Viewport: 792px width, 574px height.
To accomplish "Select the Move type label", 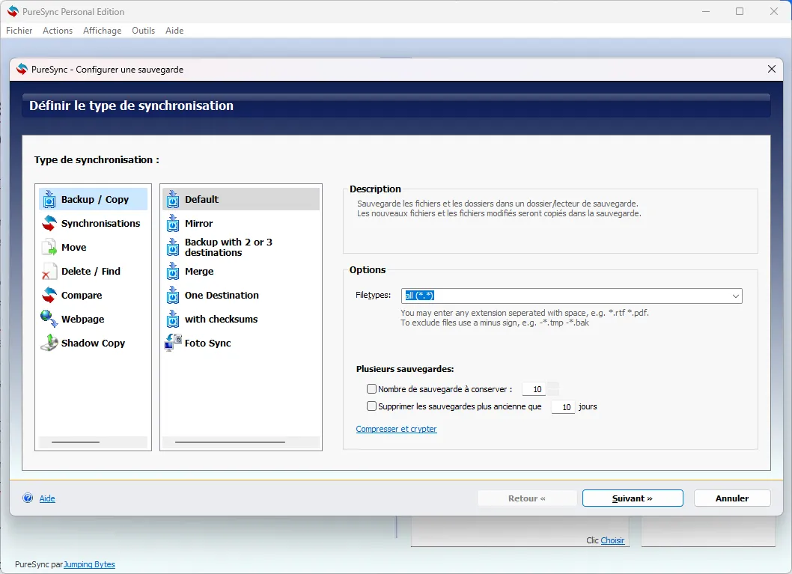I will pyautogui.click(x=74, y=248).
